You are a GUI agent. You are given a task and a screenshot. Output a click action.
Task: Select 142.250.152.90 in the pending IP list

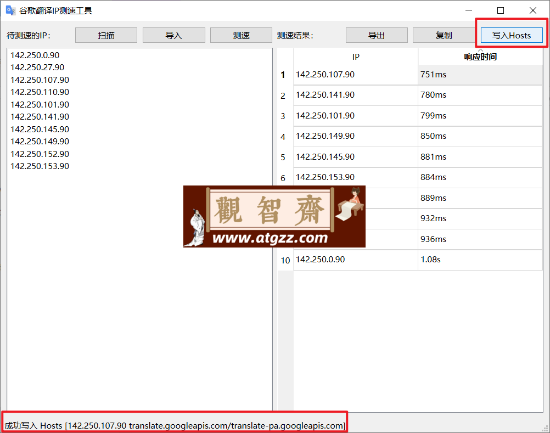40,154
